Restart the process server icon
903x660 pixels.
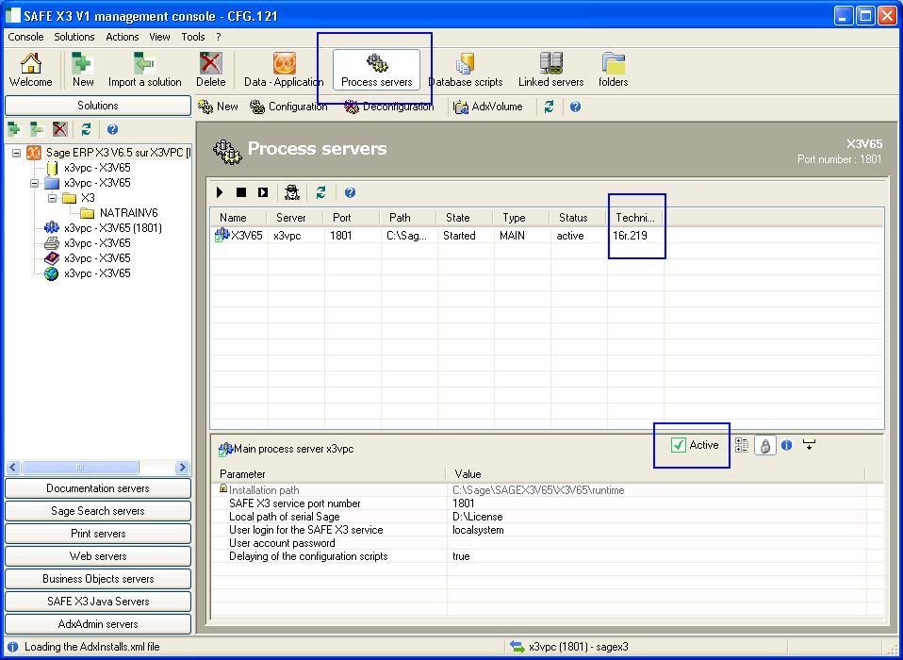coord(263,192)
